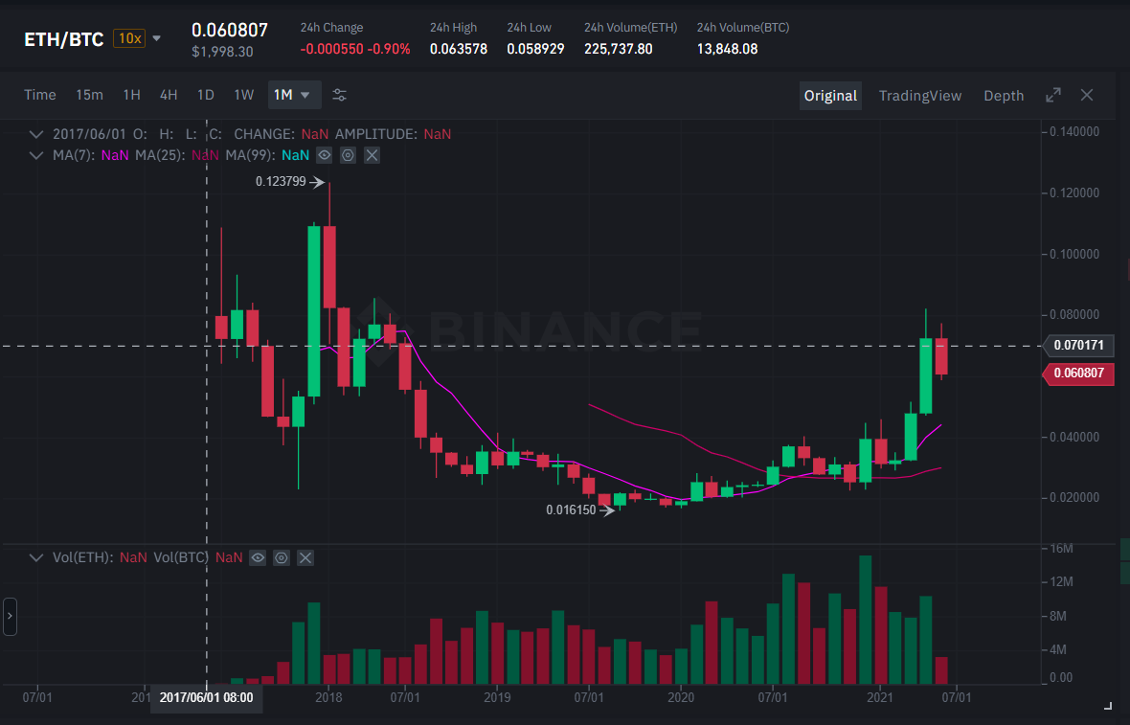Select the 1W interval

pyautogui.click(x=243, y=95)
